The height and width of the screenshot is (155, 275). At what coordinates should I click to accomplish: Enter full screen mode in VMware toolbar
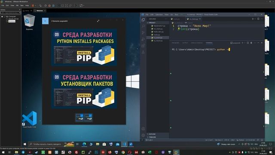tap(66, 6)
